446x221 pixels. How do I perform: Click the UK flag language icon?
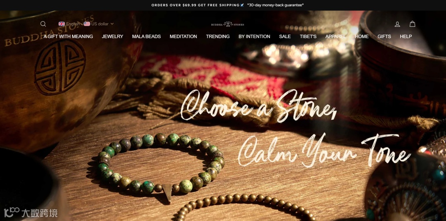coord(62,24)
